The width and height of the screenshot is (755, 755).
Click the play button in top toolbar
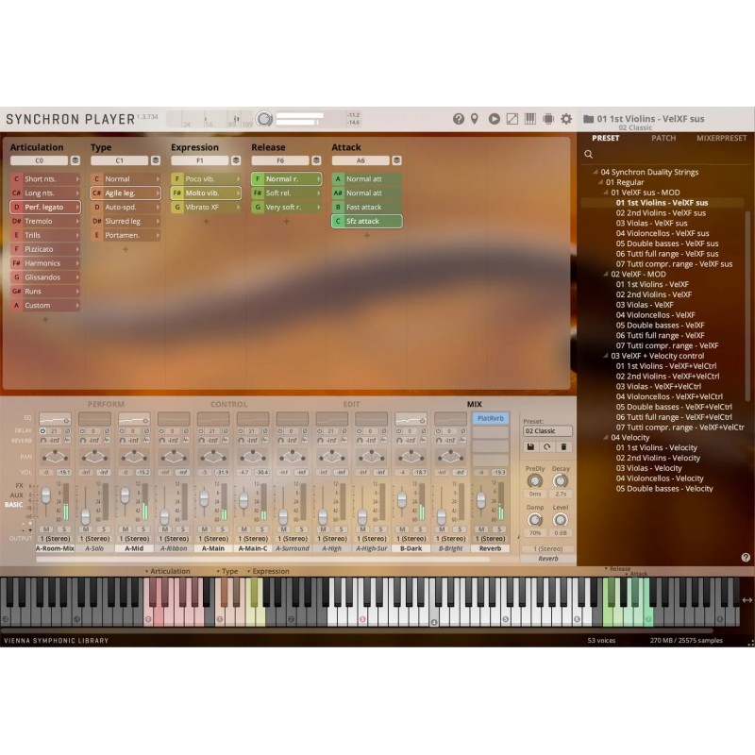494,119
